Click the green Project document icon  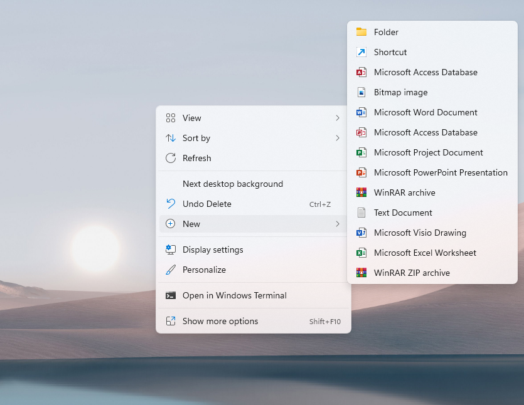click(x=361, y=152)
